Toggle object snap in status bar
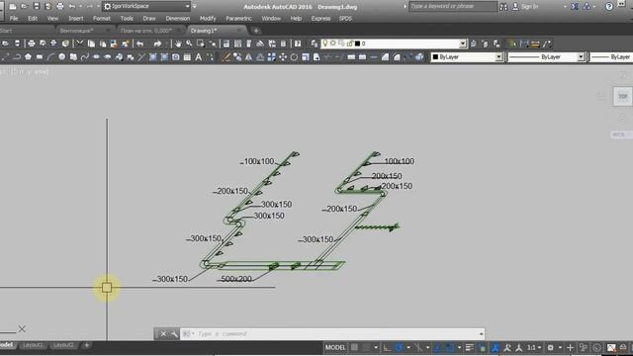Viewport: 633px width, 356px height. click(450, 347)
